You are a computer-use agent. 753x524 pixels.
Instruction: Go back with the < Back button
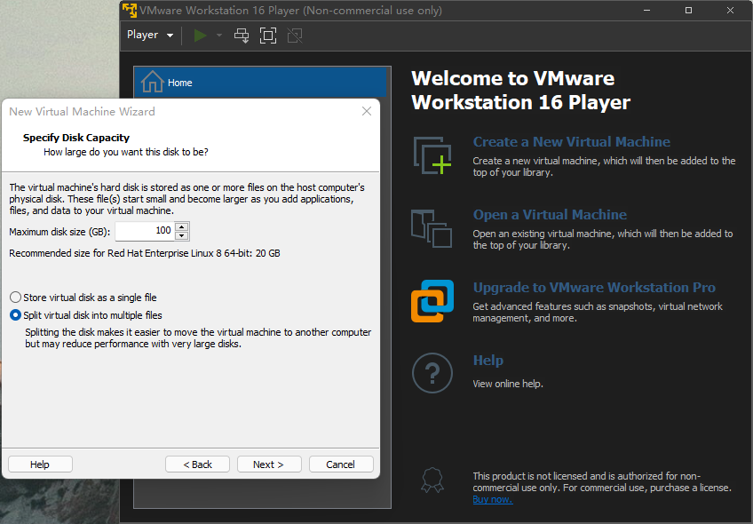197,464
